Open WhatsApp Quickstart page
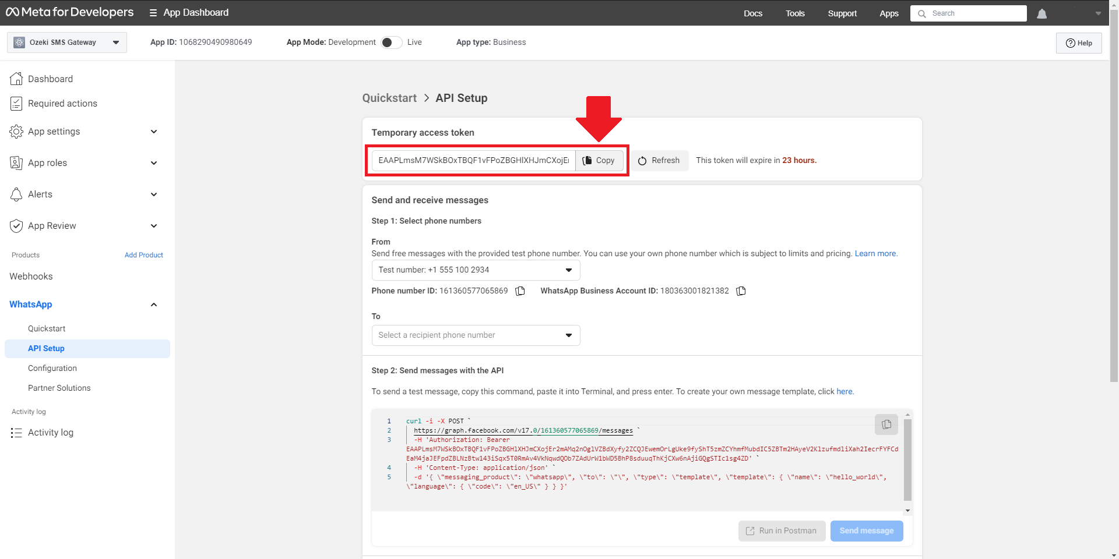 pyautogui.click(x=47, y=328)
